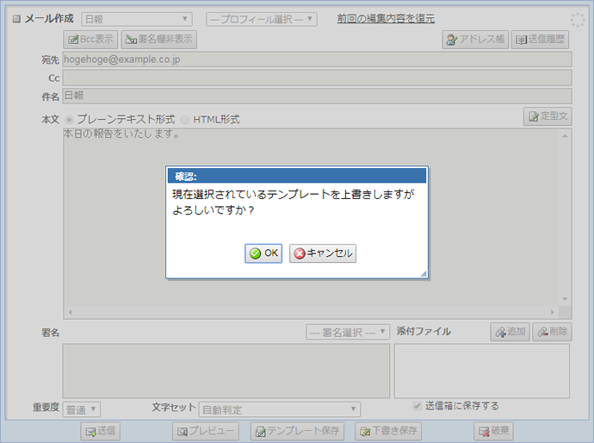Open the アドレス帳 address book
The width and height of the screenshot is (594, 443).
475,40
